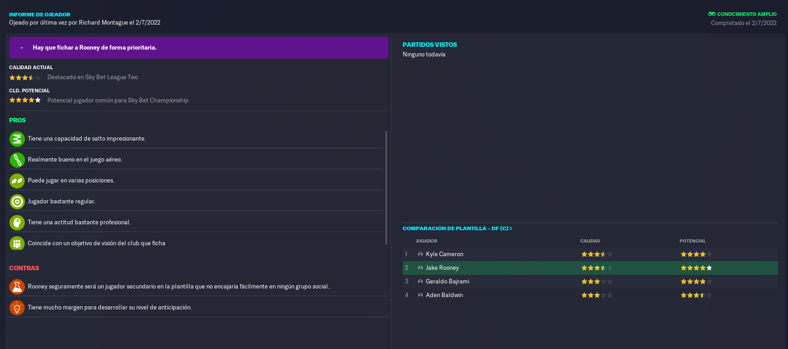This screenshot has height=349, width=788.
Task: Click the consistency target pro icon
Action: click(x=17, y=202)
